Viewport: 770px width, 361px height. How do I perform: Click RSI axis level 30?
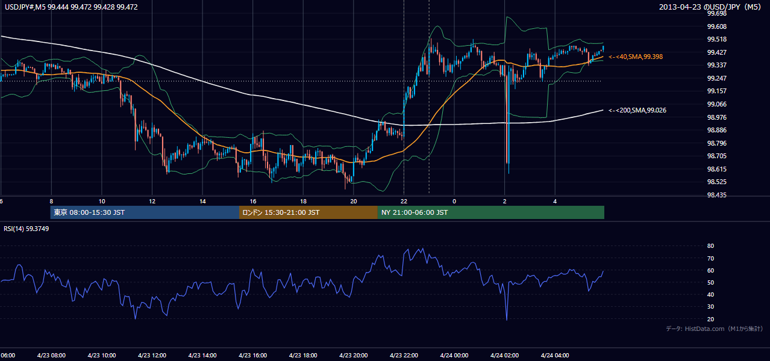pos(710,307)
